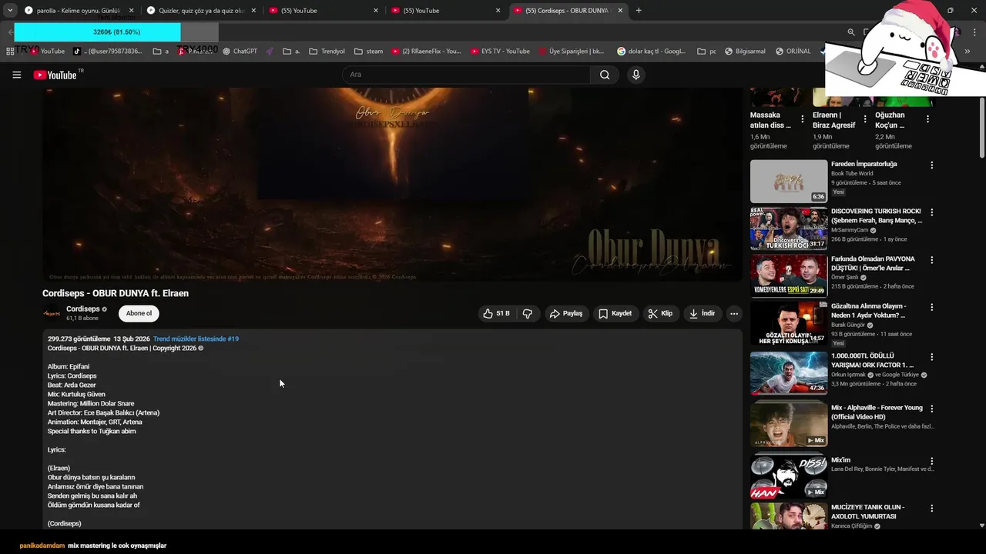Like the video (51 B thumbs up)
The image size is (986, 554).
coord(496,313)
